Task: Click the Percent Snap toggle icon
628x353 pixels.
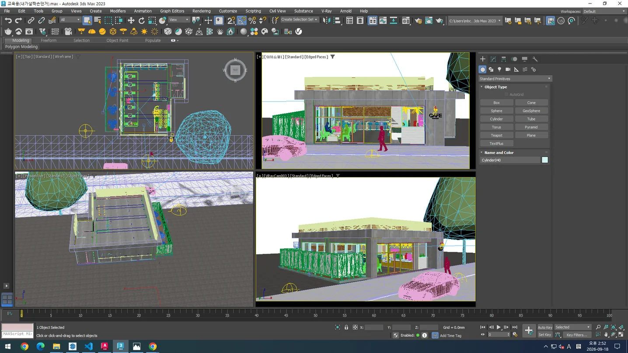Action: pos(252,20)
